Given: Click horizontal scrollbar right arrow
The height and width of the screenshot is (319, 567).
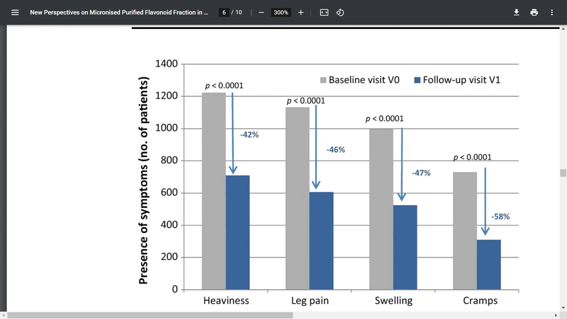Looking at the screenshot, I should 556,315.
